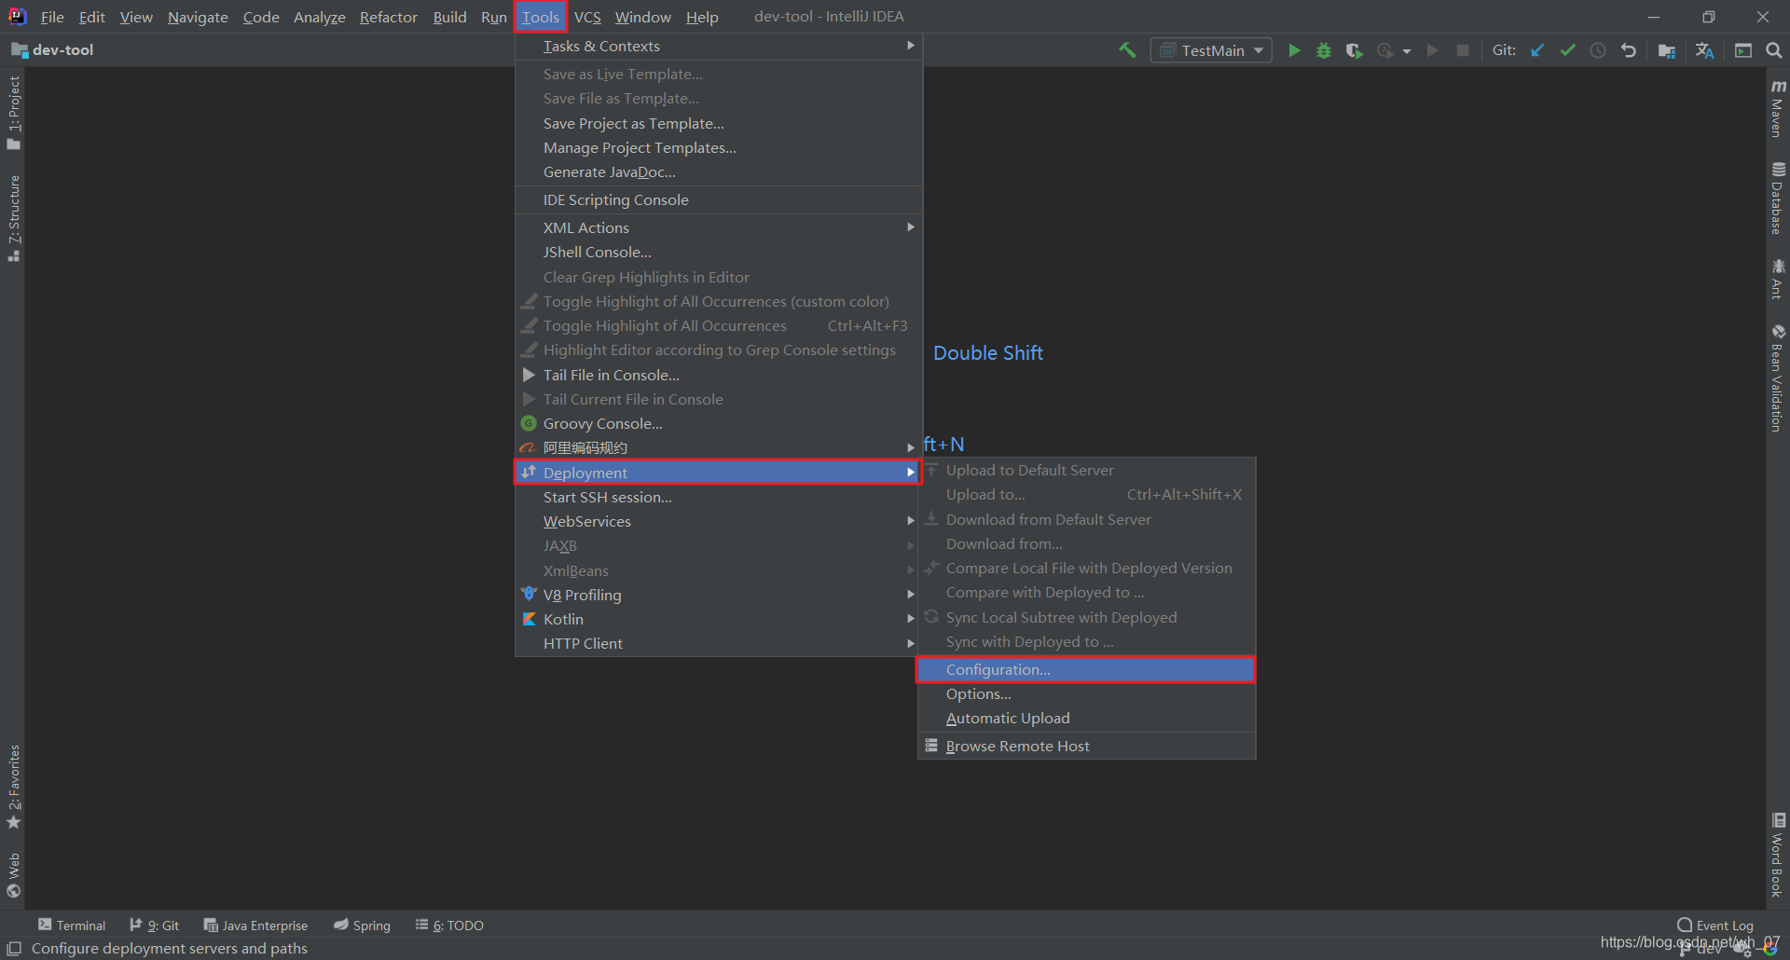Viewport: 1790px width, 960px height.
Task: Run with coverage shield icon
Action: point(1355,50)
